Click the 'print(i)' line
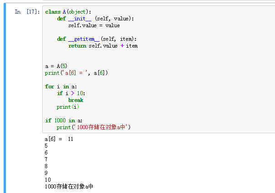The height and width of the screenshot is (193, 275). (68, 107)
